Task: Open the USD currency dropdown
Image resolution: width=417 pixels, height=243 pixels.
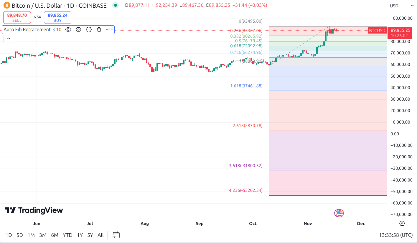Action: [x=402, y=5]
